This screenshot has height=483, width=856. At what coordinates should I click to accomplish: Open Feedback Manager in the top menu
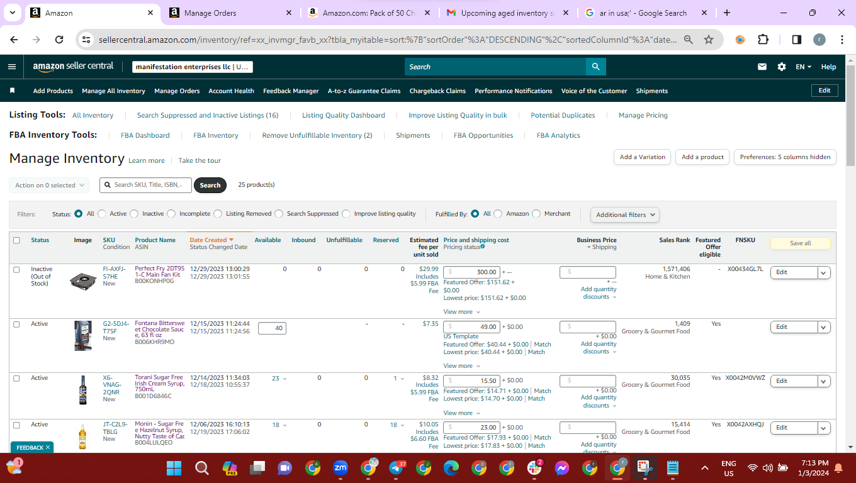[x=291, y=91]
